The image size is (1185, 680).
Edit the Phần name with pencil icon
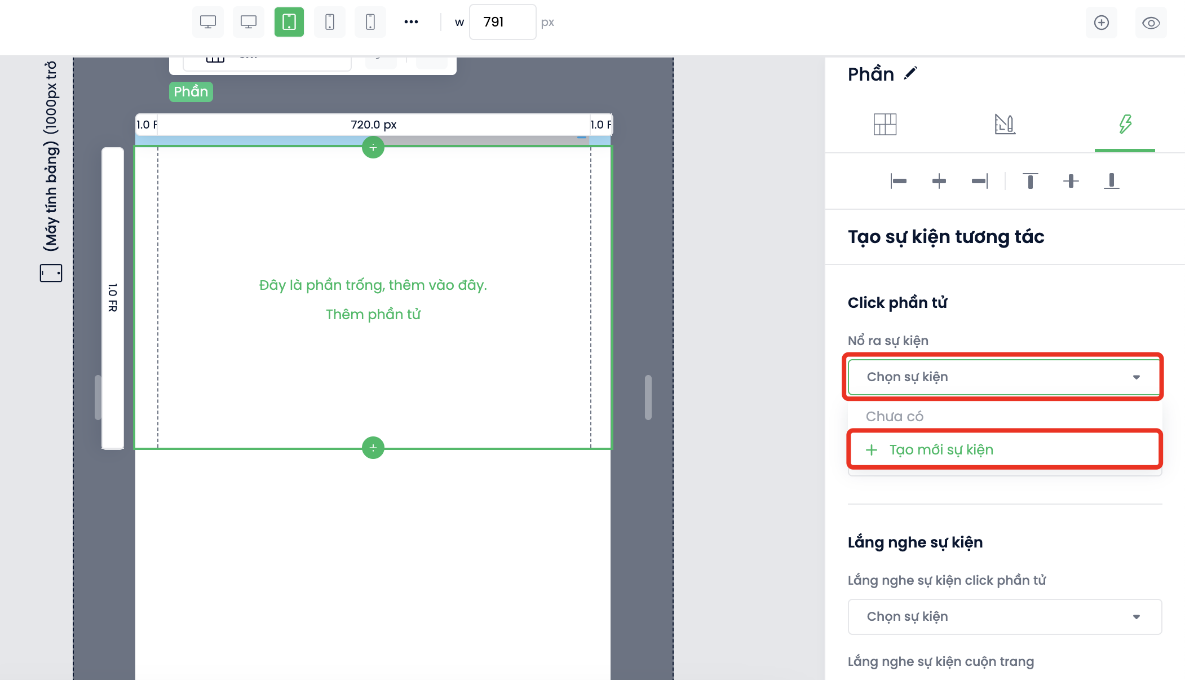pos(910,73)
